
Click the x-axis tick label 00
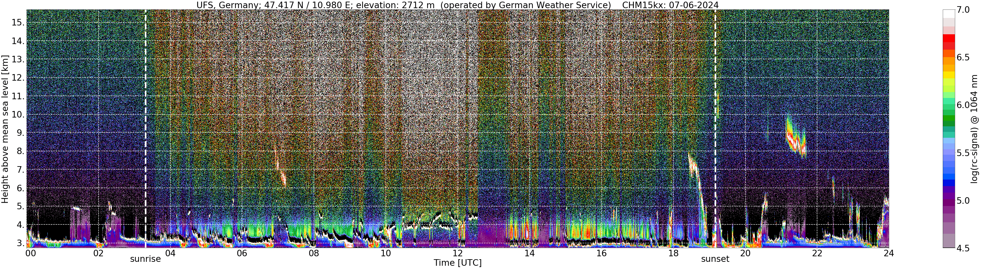[x=30, y=253]
